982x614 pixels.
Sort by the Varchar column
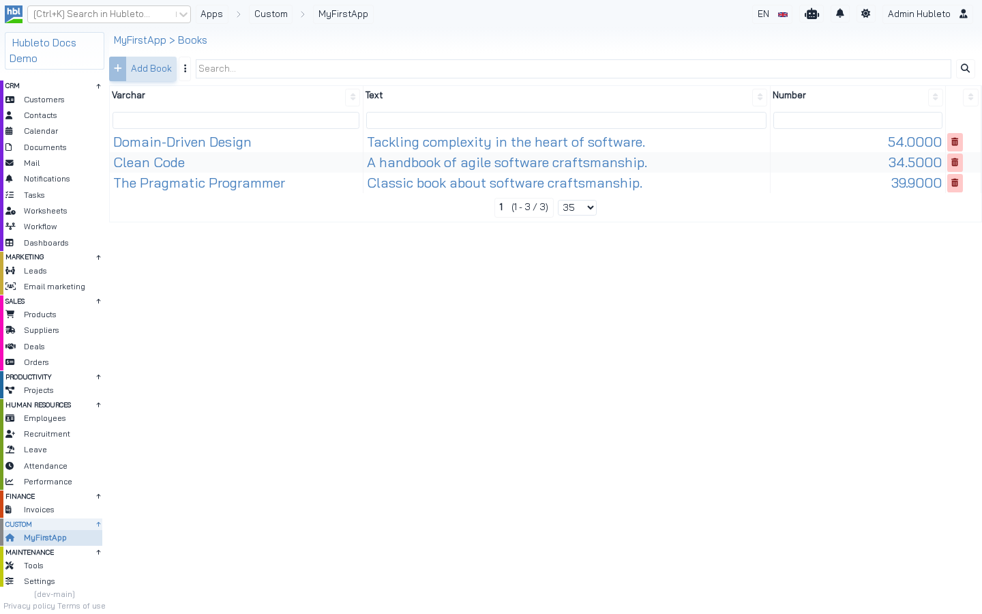point(353,97)
